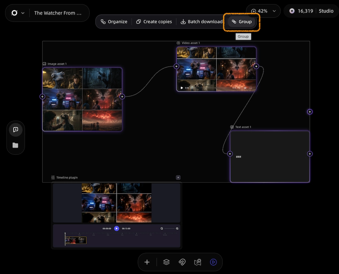Click the plus connector right of Image asset 1
Viewport: 339px width, 274px height.
pyautogui.click(x=122, y=97)
